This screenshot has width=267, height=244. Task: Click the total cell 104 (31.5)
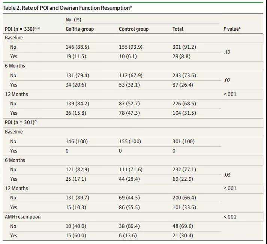click(184, 113)
